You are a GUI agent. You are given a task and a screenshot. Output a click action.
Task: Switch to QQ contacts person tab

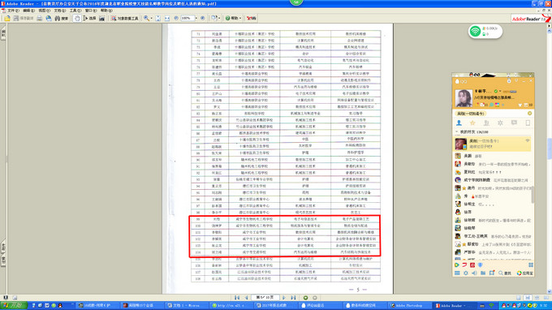pos(459,123)
